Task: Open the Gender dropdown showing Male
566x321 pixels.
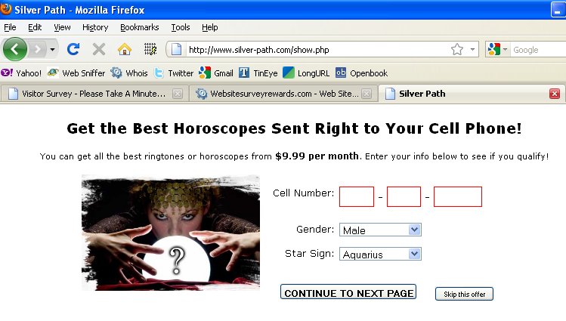Action: (x=380, y=230)
